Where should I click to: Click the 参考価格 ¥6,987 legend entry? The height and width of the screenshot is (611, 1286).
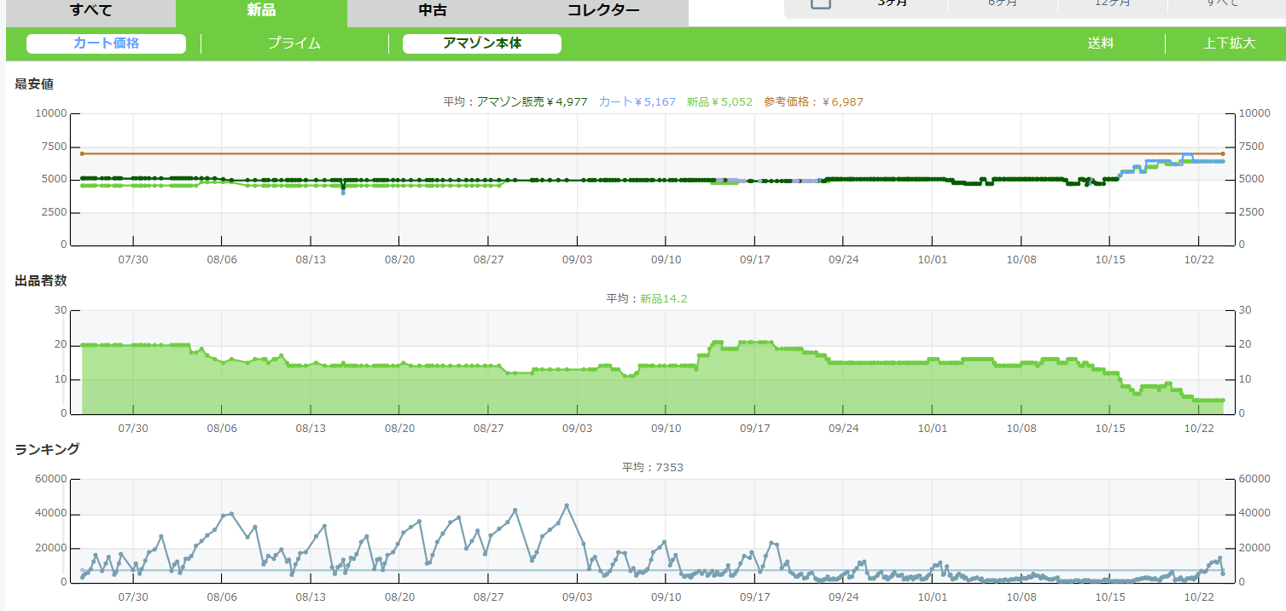click(x=813, y=101)
